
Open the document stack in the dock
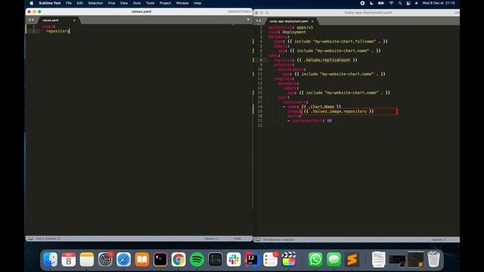click(x=379, y=259)
